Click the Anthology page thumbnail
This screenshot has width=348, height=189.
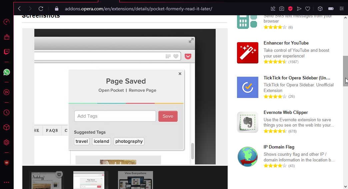point(46,180)
